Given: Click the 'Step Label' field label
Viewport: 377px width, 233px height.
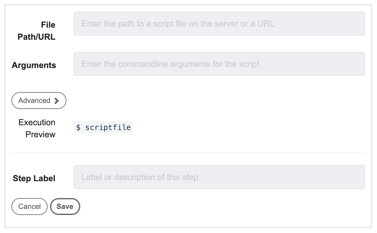Looking at the screenshot, I should (x=34, y=179).
